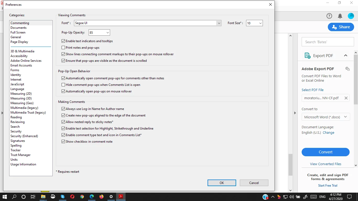The width and height of the screenshot is (358, 201).
Task: Click OK in Preferences dialog
Action: tap(222, 183)
